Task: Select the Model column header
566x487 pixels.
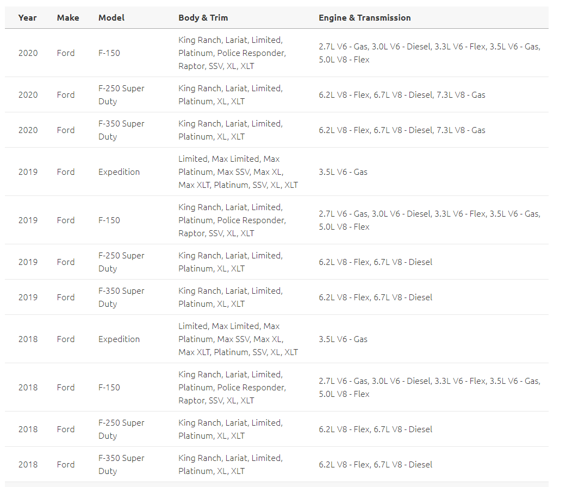Action: (111, 18)
